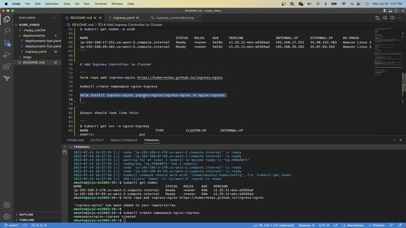Toggle primary side bar layout icon
The width and height of the screenshot is (406, 228).
(385, 11)
